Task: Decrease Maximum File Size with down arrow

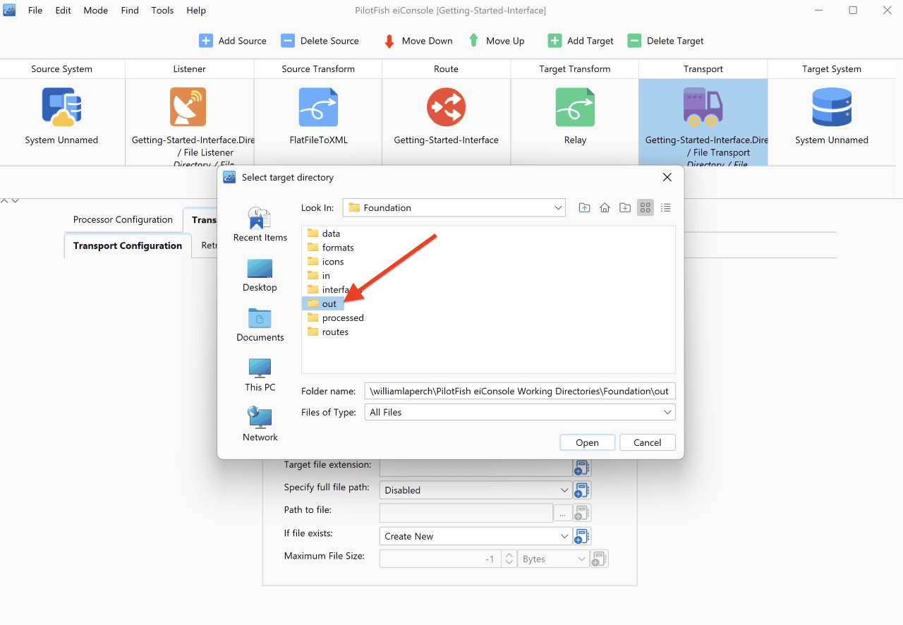Action: 509,563
